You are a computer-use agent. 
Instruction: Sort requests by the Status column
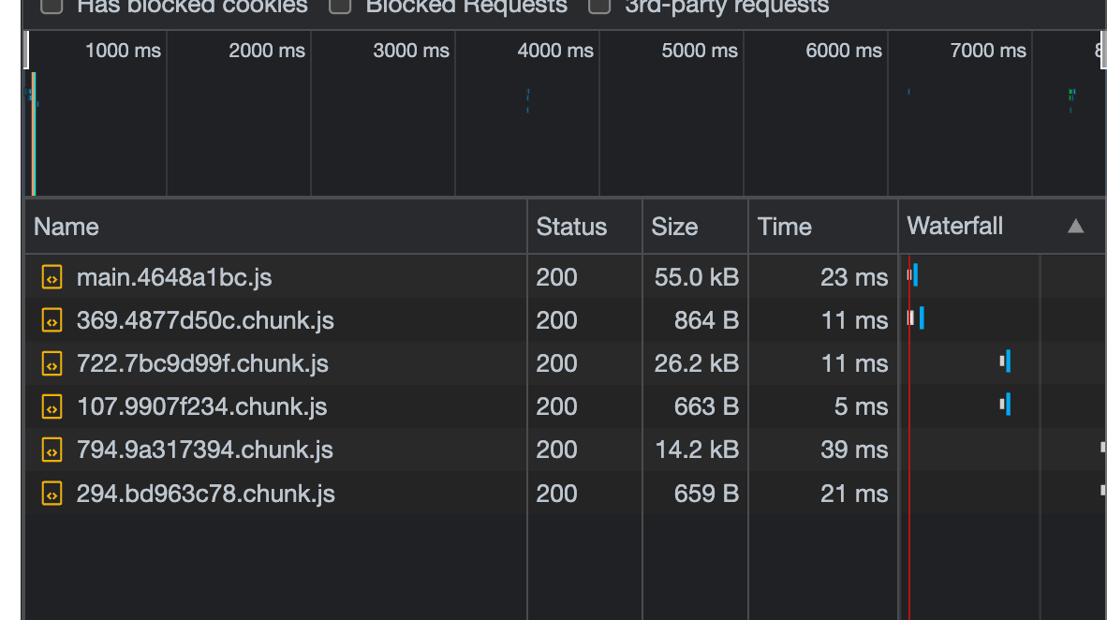pyautogui.click(x=584, y=227)
